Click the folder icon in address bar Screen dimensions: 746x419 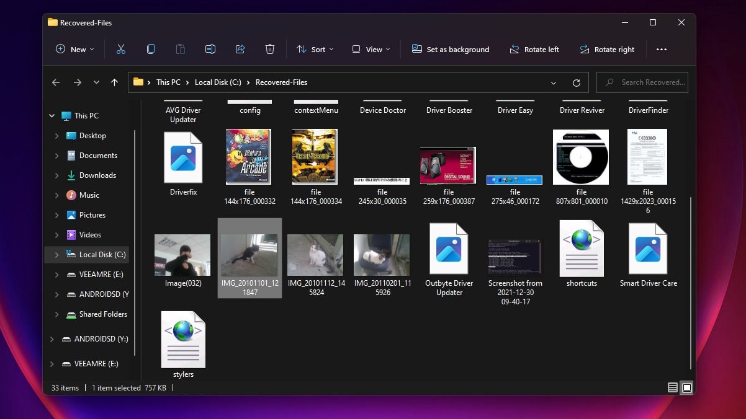tap(138, 82)
